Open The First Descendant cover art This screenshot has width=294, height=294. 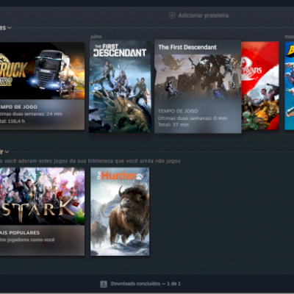click(x=120, y=87)
